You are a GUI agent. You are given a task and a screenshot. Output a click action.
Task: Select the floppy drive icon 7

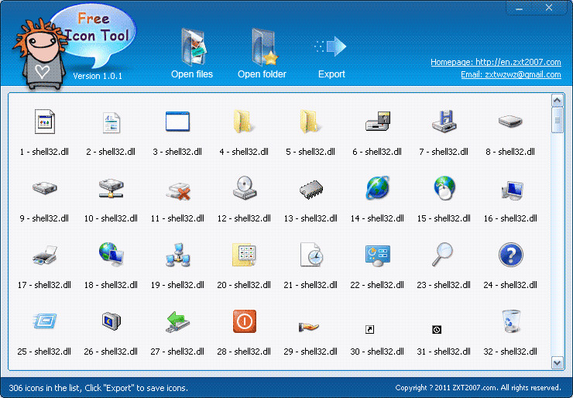tap(444, 132)
